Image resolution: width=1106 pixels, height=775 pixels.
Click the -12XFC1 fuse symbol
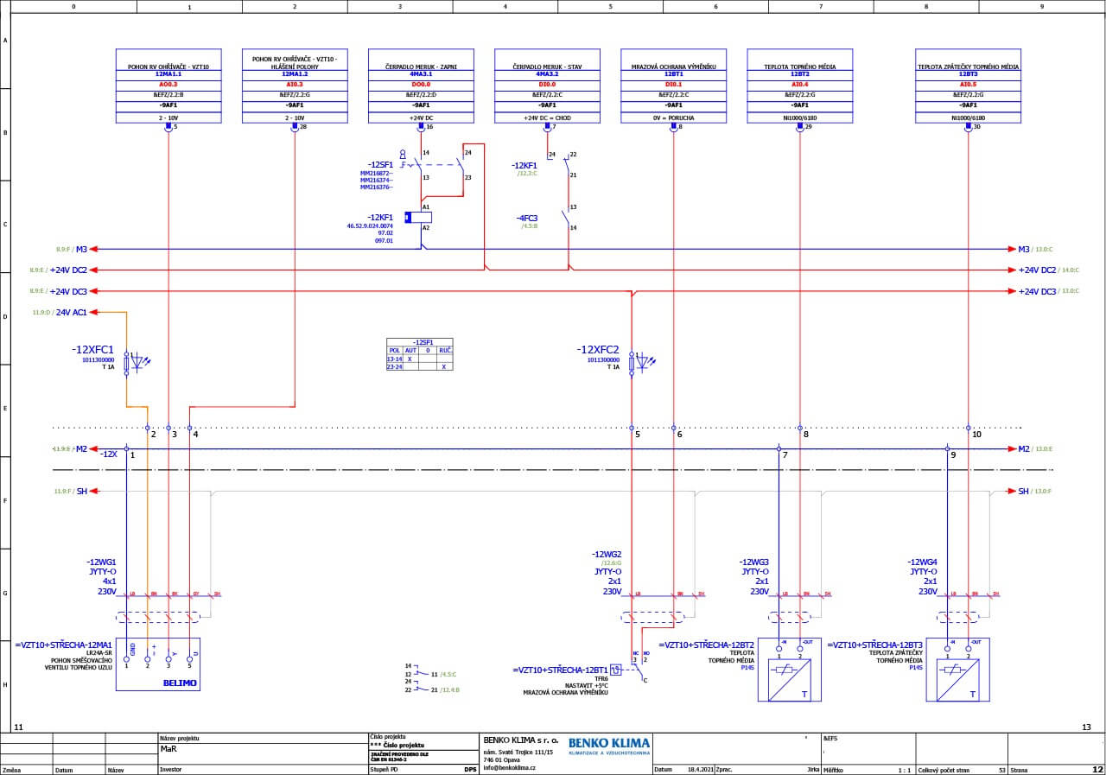(128, 362)
